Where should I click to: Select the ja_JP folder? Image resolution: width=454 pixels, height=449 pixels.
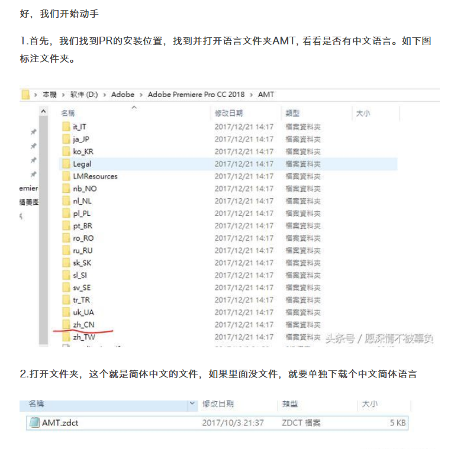pyautogui.click(x=81, y=139)
